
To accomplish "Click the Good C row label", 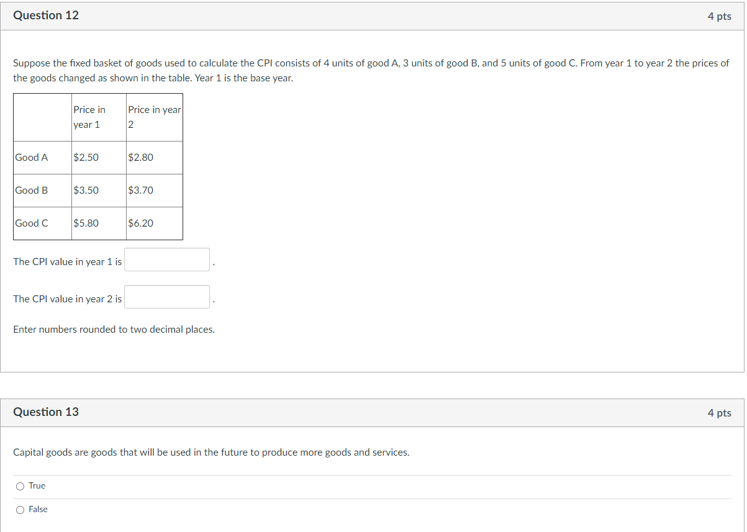I will 31,223.
